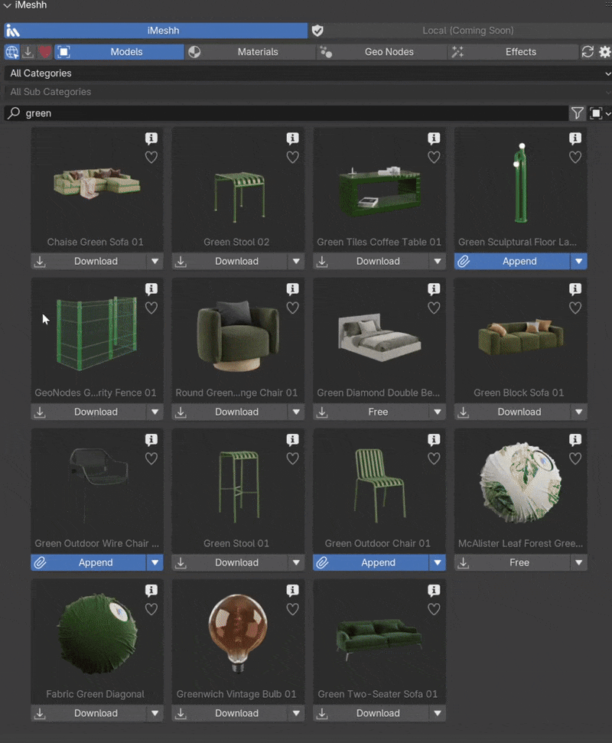This screenshot has width=612, height=743.
Task: Click the downloaded assets icon in toolbar
Action: 28,52
